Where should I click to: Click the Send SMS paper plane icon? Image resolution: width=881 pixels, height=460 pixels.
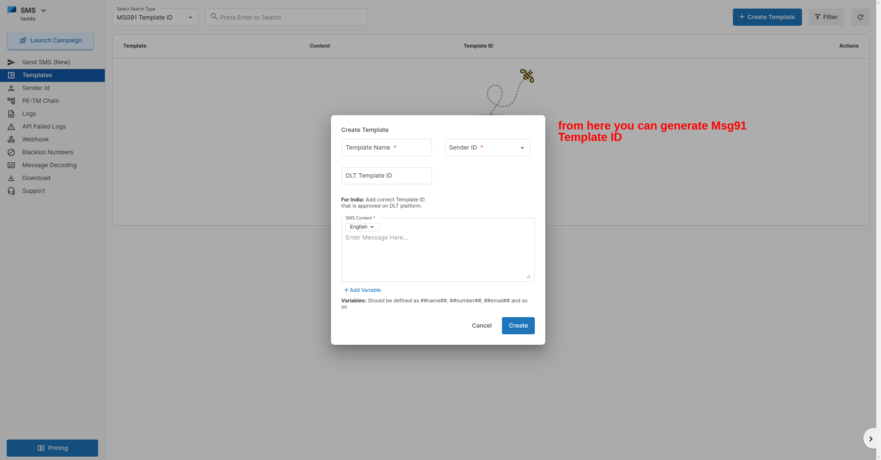point(11,62)
